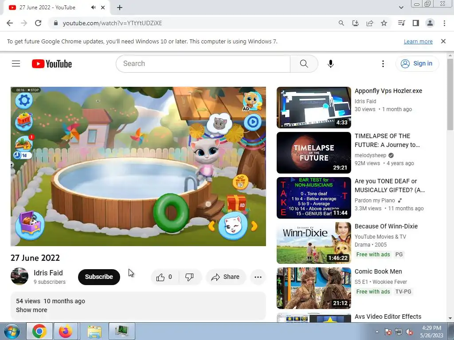Like the video with thumbs up

pyautogui.click(x=164, y=277)
